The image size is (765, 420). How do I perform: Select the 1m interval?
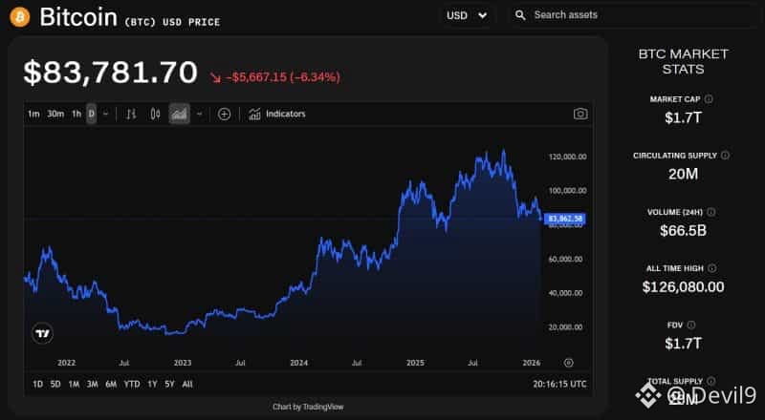coord(33,114)
